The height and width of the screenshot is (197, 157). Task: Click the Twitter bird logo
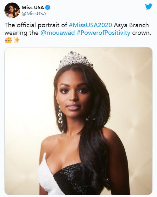[x=148, y=7]
